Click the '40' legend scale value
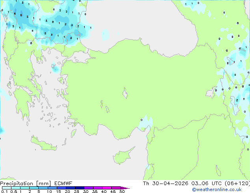The image size is (250, 193). pos(104,191)
